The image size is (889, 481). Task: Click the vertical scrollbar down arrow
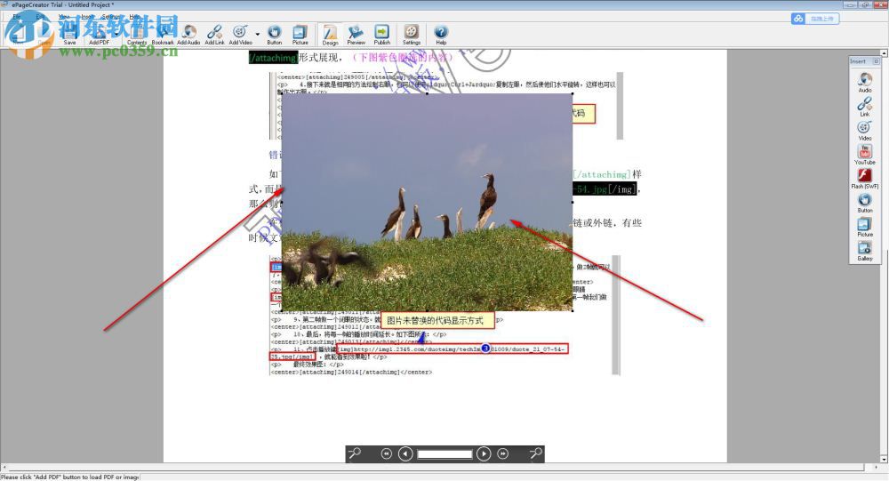[884, 458]
